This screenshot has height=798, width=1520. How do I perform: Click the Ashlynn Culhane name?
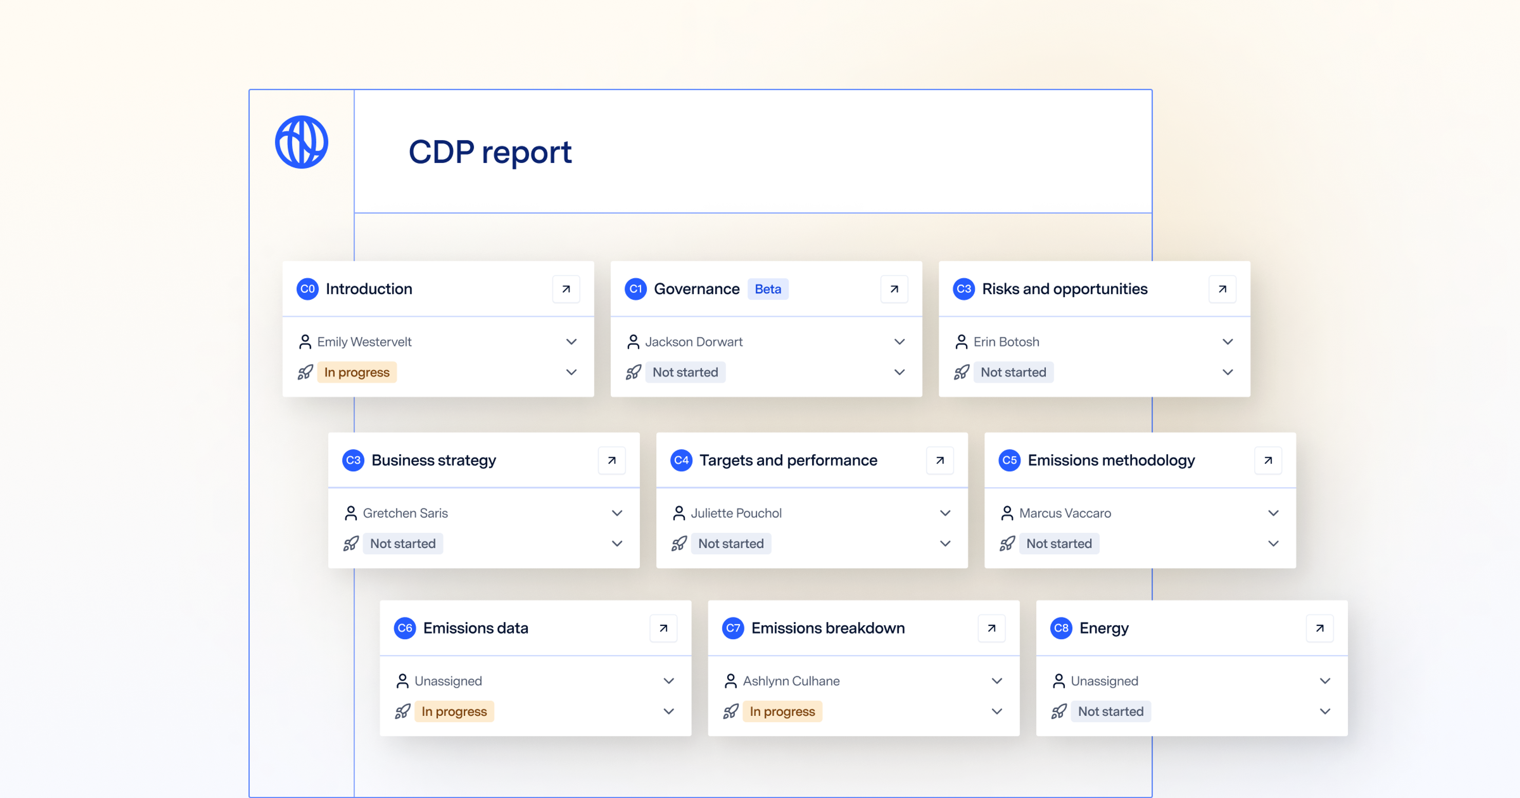[791, 680]
